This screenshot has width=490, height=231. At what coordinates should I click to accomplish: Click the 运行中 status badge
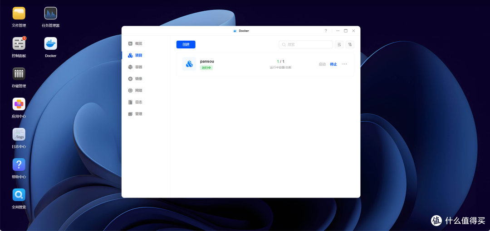206,67
